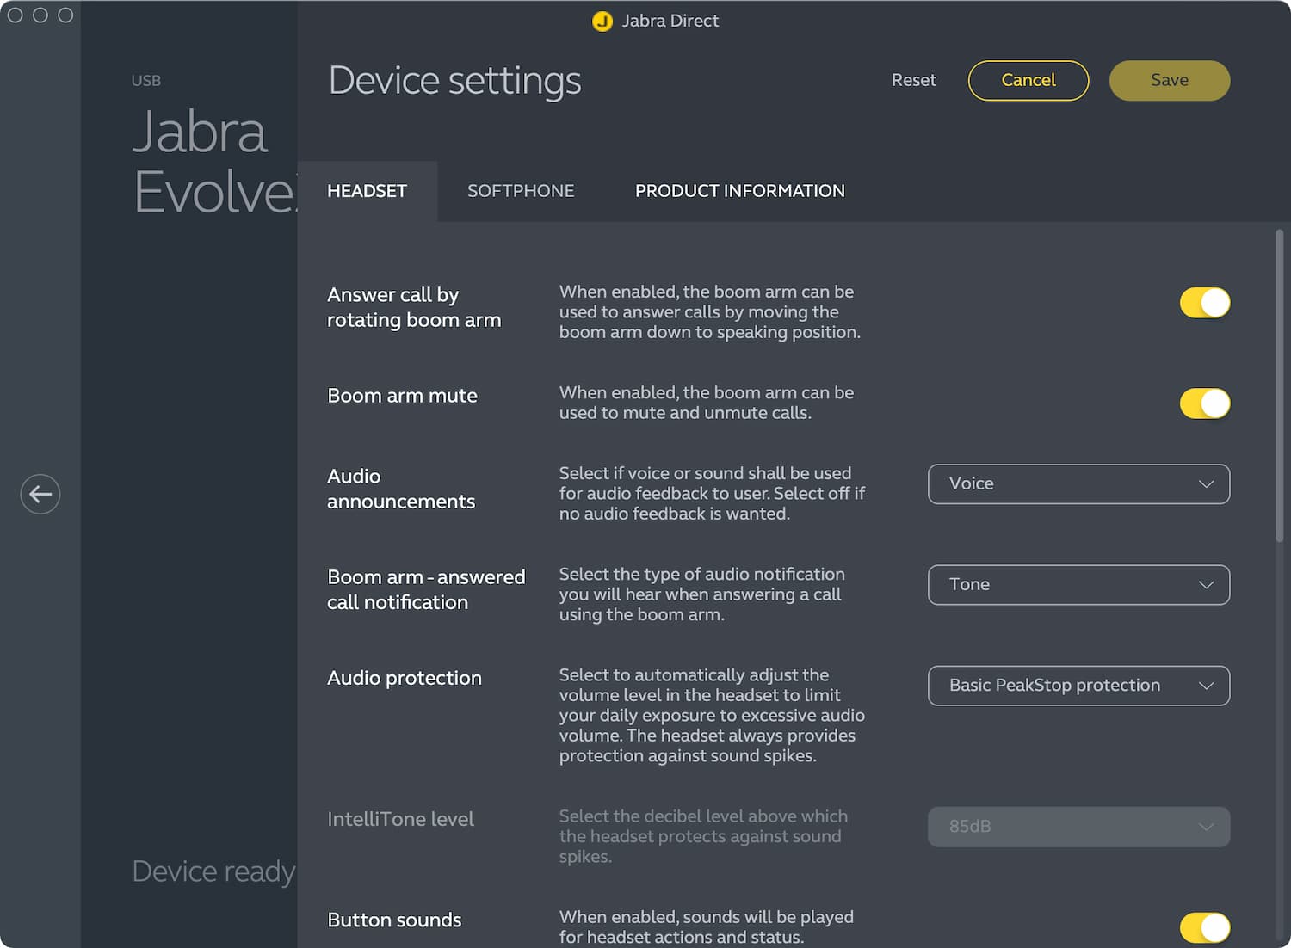The image size is (1291, 948).
Task: Click the Save button
Action: tap(1169, 80)
